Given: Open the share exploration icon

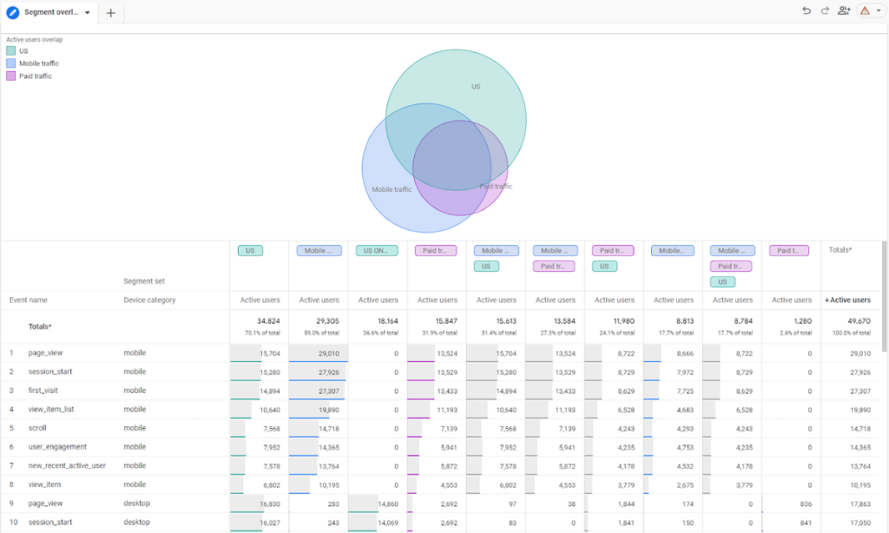Looking at the screenshot, I should click(x=844, y=10).
